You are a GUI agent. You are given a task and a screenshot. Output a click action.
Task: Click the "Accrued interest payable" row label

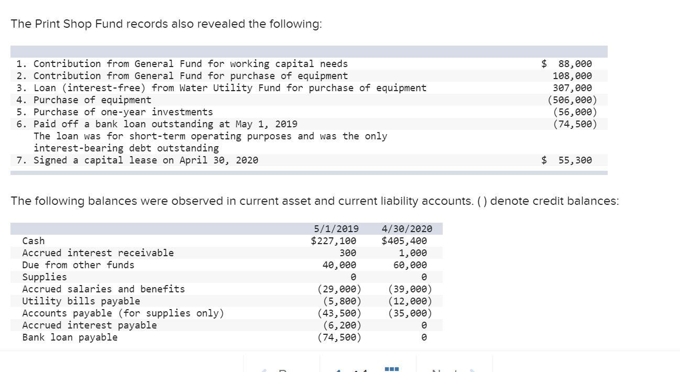[90, 325]
